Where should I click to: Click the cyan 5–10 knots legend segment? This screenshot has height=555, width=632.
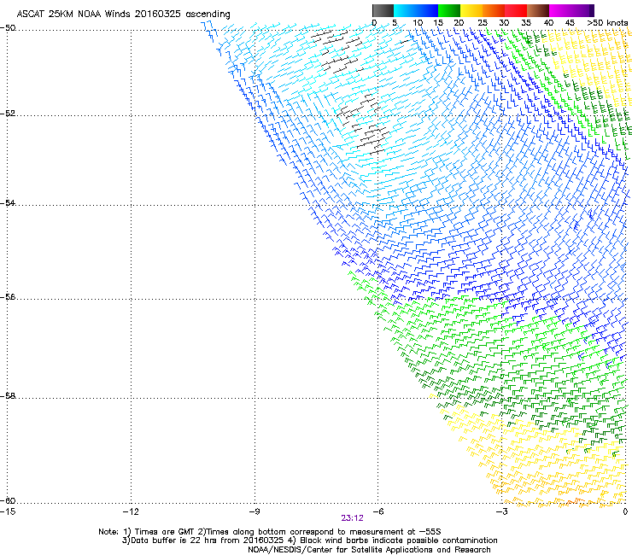(405, 10)
